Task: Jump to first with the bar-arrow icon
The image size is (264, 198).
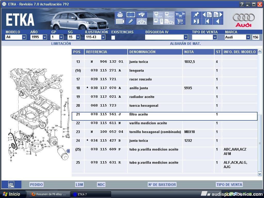Action: point(207,21)
